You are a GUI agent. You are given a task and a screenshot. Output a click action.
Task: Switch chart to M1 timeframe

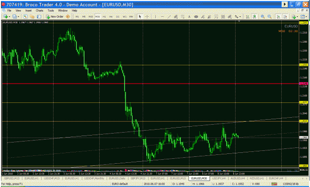[77, 17]
